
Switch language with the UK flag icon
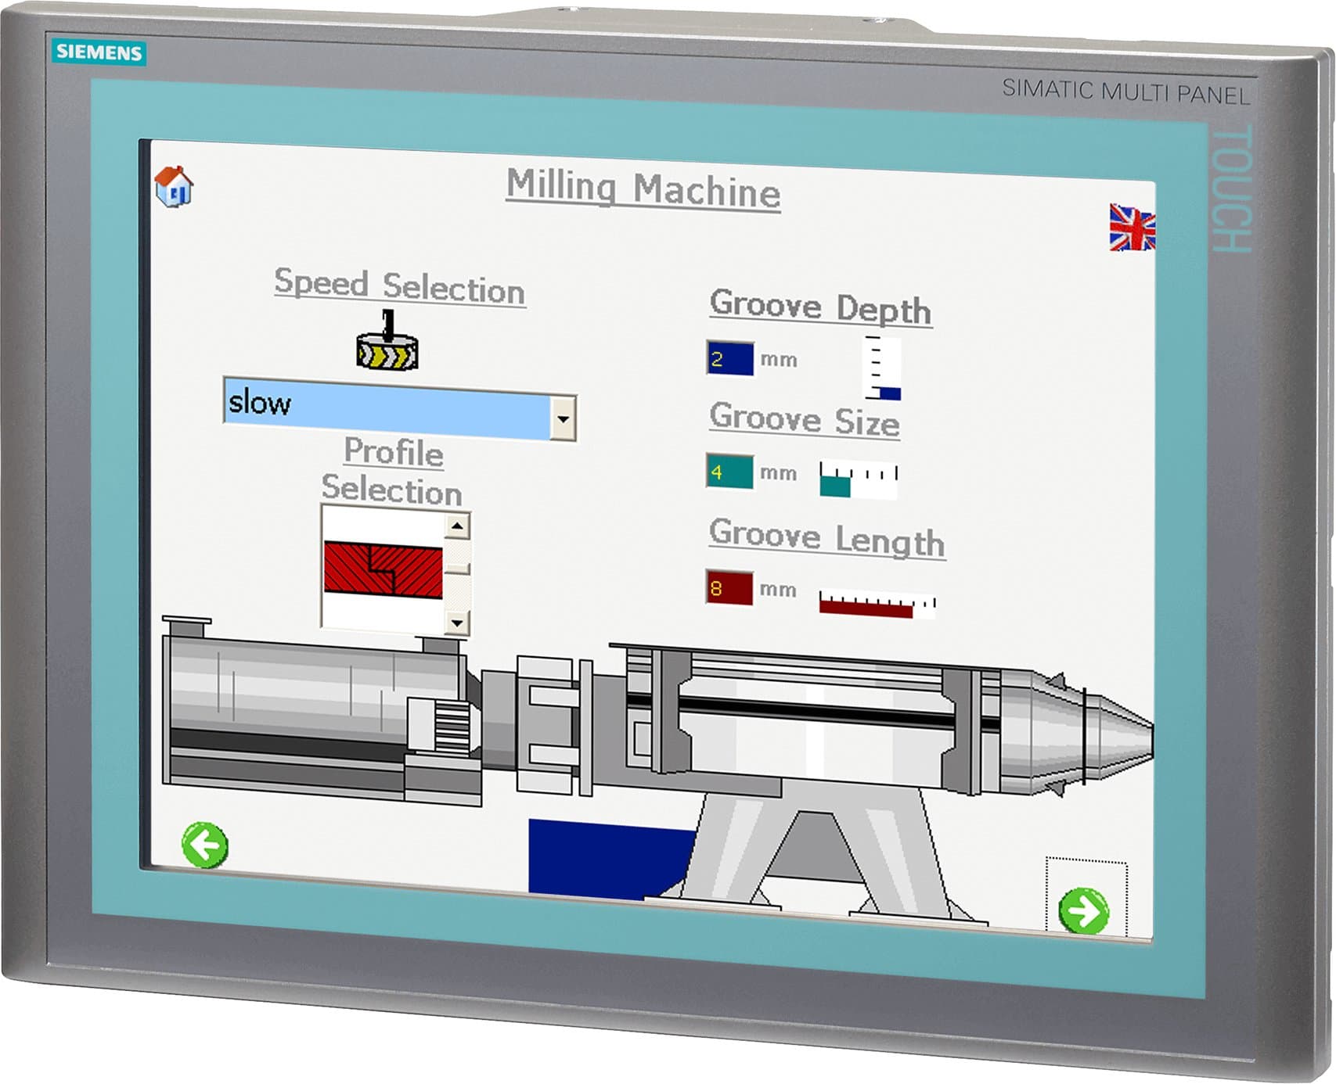click(1132, 228)
